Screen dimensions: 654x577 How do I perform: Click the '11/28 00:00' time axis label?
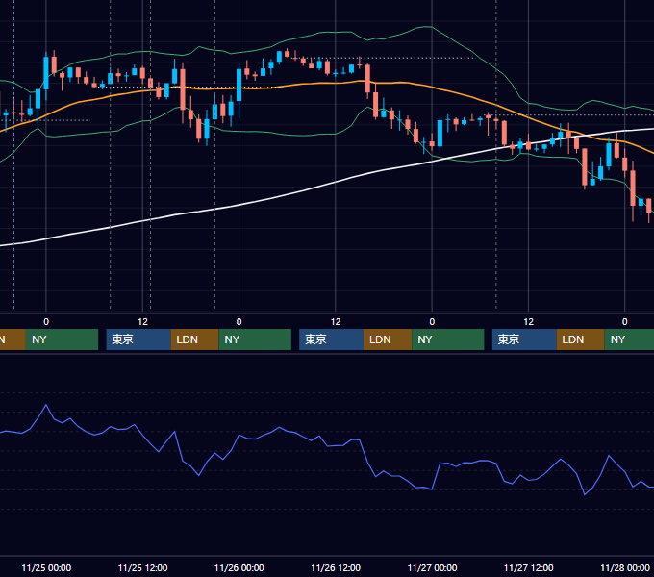[x=625, y=567]
